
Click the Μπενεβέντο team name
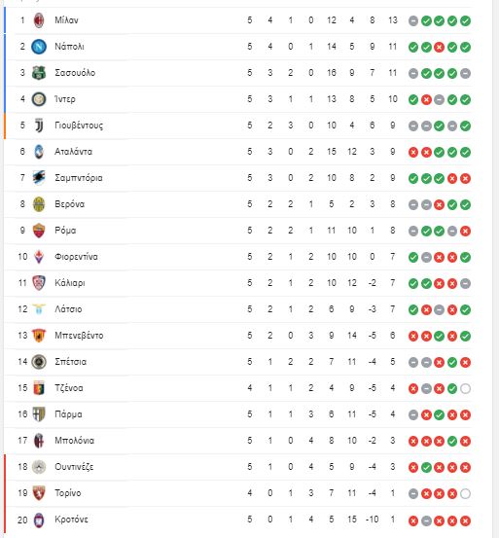pos(79,336)
